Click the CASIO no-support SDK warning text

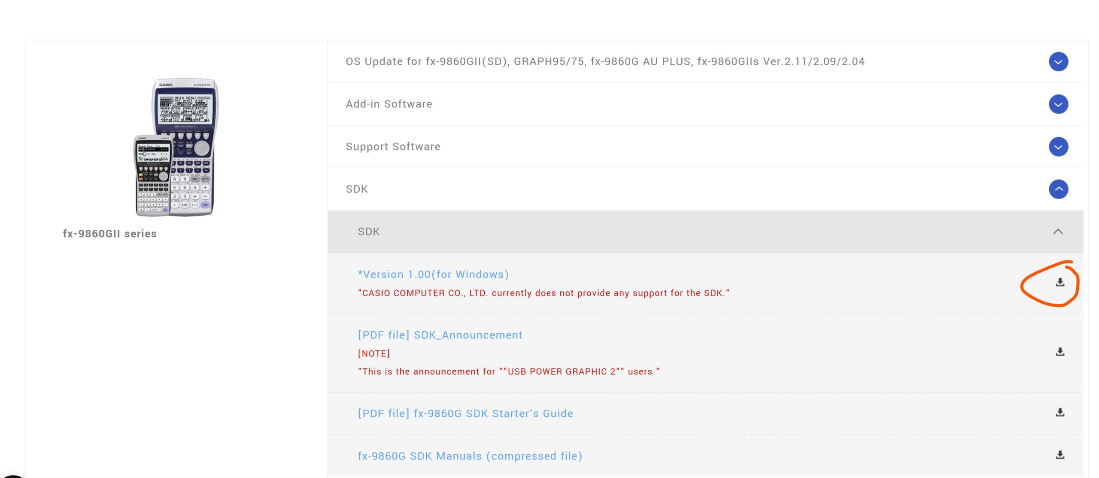click(x=543, y=293)
